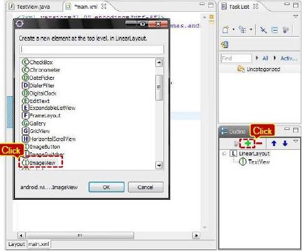Select the Uncategorized folder in Task List
Screen dimensions: 302x251
[259, 69]
